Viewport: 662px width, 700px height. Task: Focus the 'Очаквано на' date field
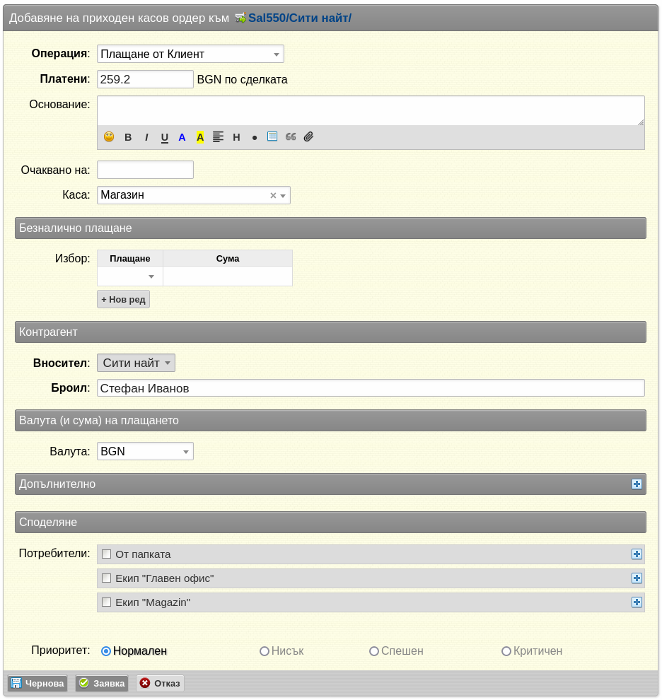click(145, 170)
